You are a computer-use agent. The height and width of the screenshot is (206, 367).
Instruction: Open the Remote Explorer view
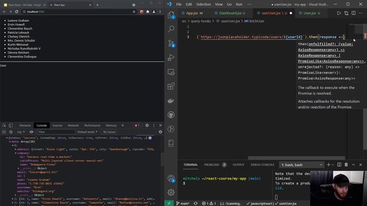(171, 72)
